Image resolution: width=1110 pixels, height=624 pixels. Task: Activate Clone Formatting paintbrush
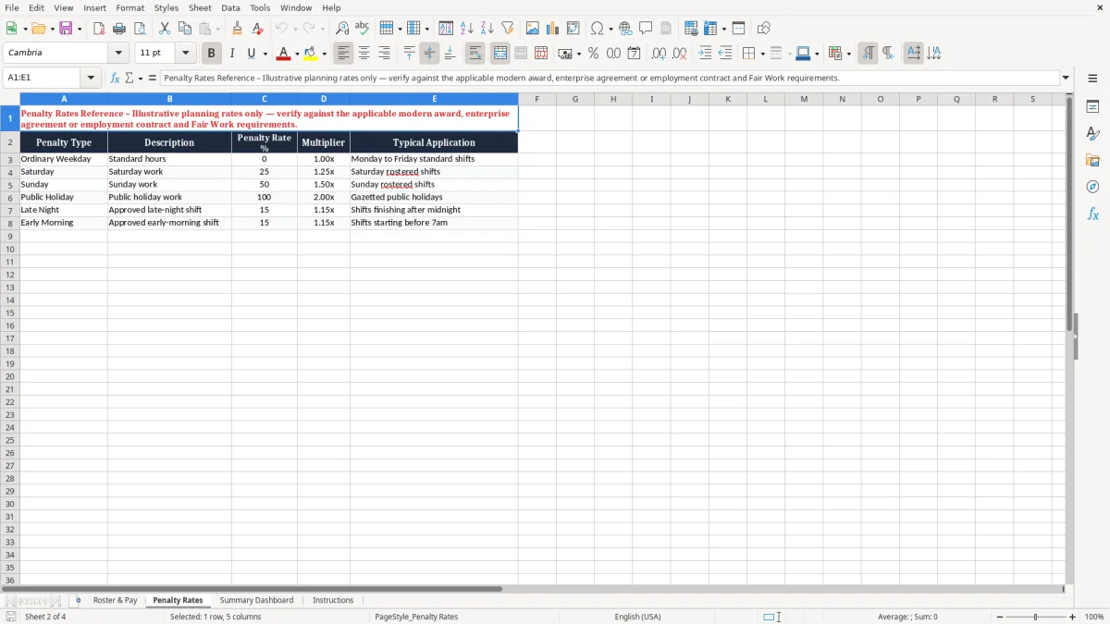pos(237,29)
